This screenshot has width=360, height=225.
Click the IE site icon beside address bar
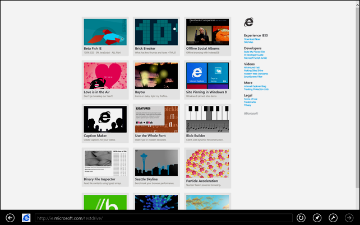click(x=26, y=218)
